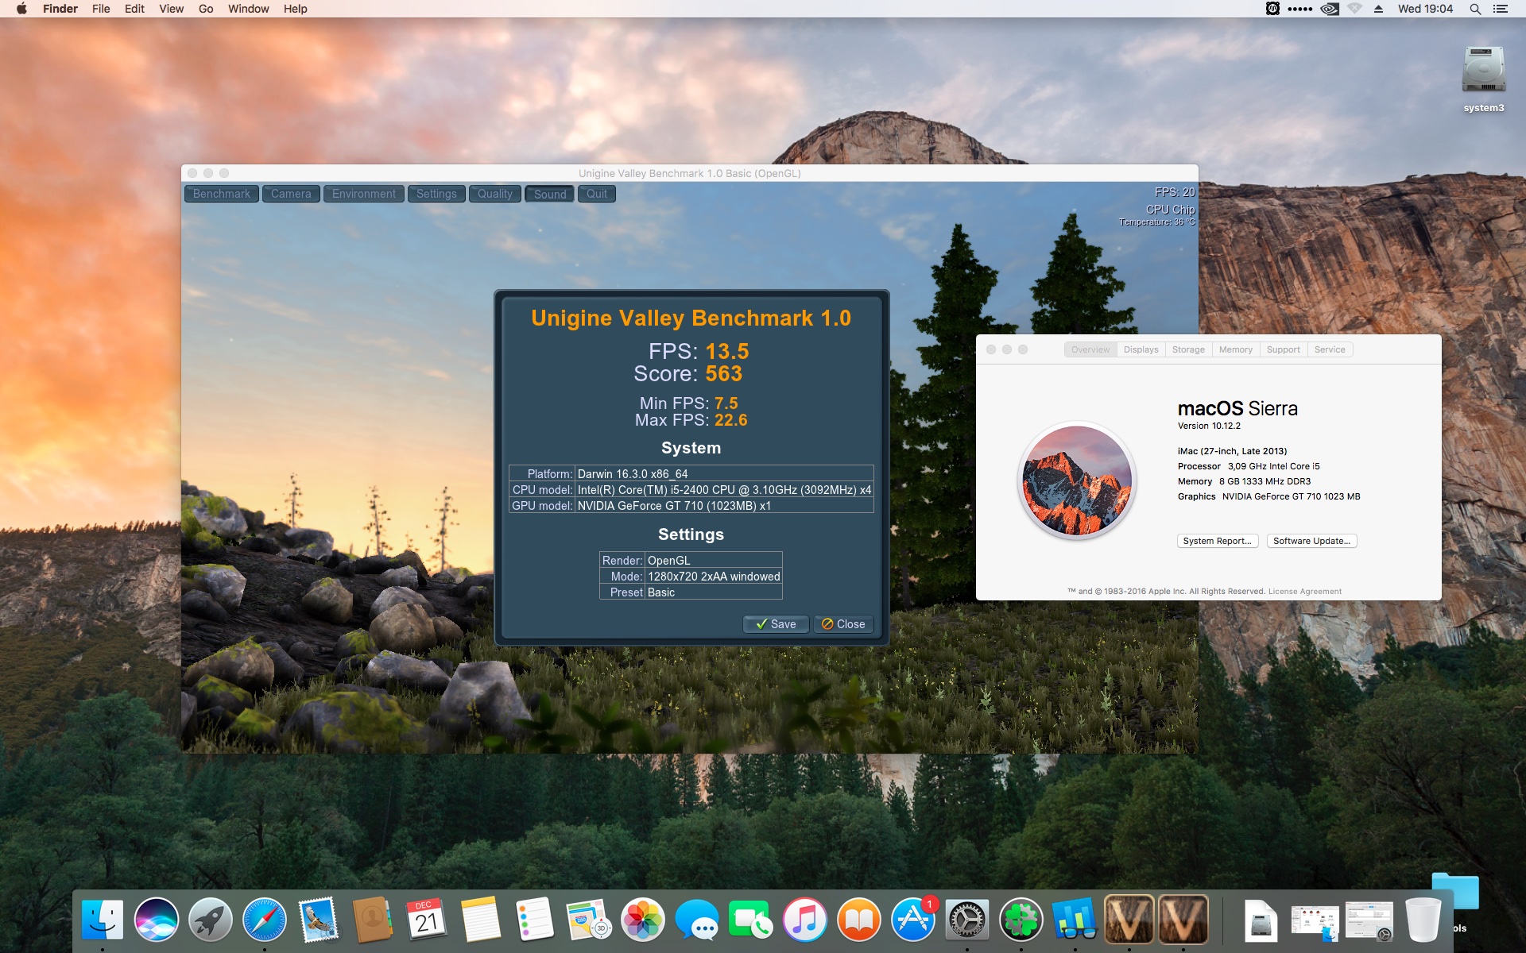Screen dimensions: 1526x953
Task: Open the Quality menu in Valley
Action: [494, 194]
